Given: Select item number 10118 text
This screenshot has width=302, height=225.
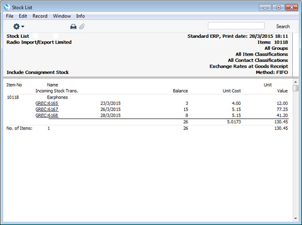Looking at the screenshot, I should pos(13,98).
